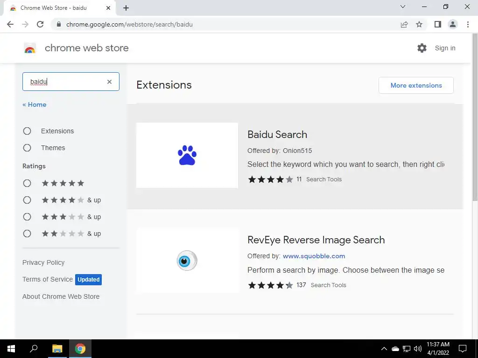The width and height of the screenshot is (478, 358).
Task: Open the volume control tray icon
Action: 418,349
